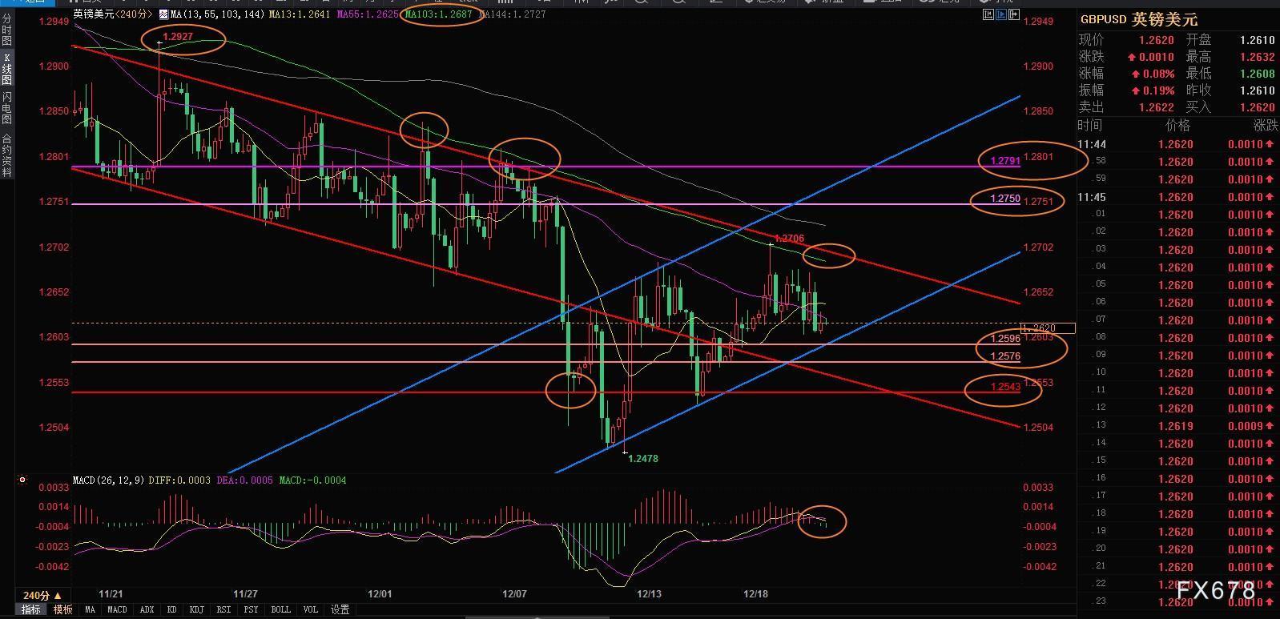
Task: Select the MACD indicator button
Action: 117,609
